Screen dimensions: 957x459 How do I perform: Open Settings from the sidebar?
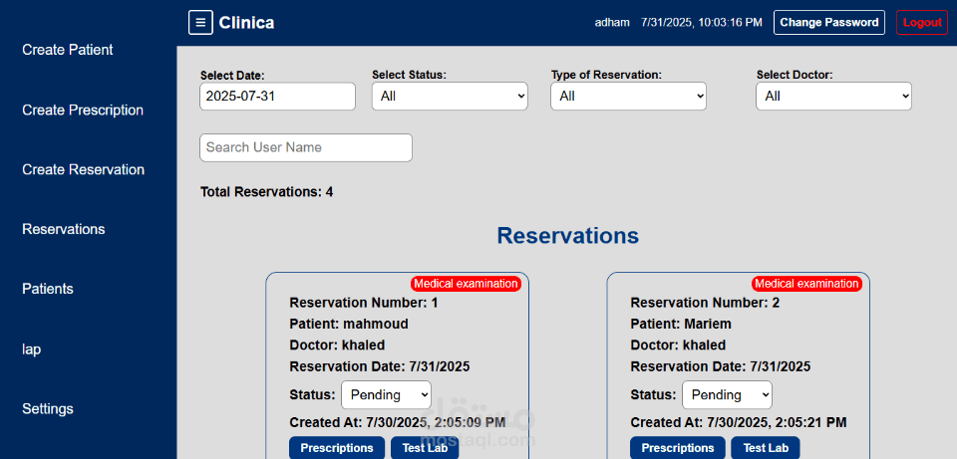[x=48, y=408]
